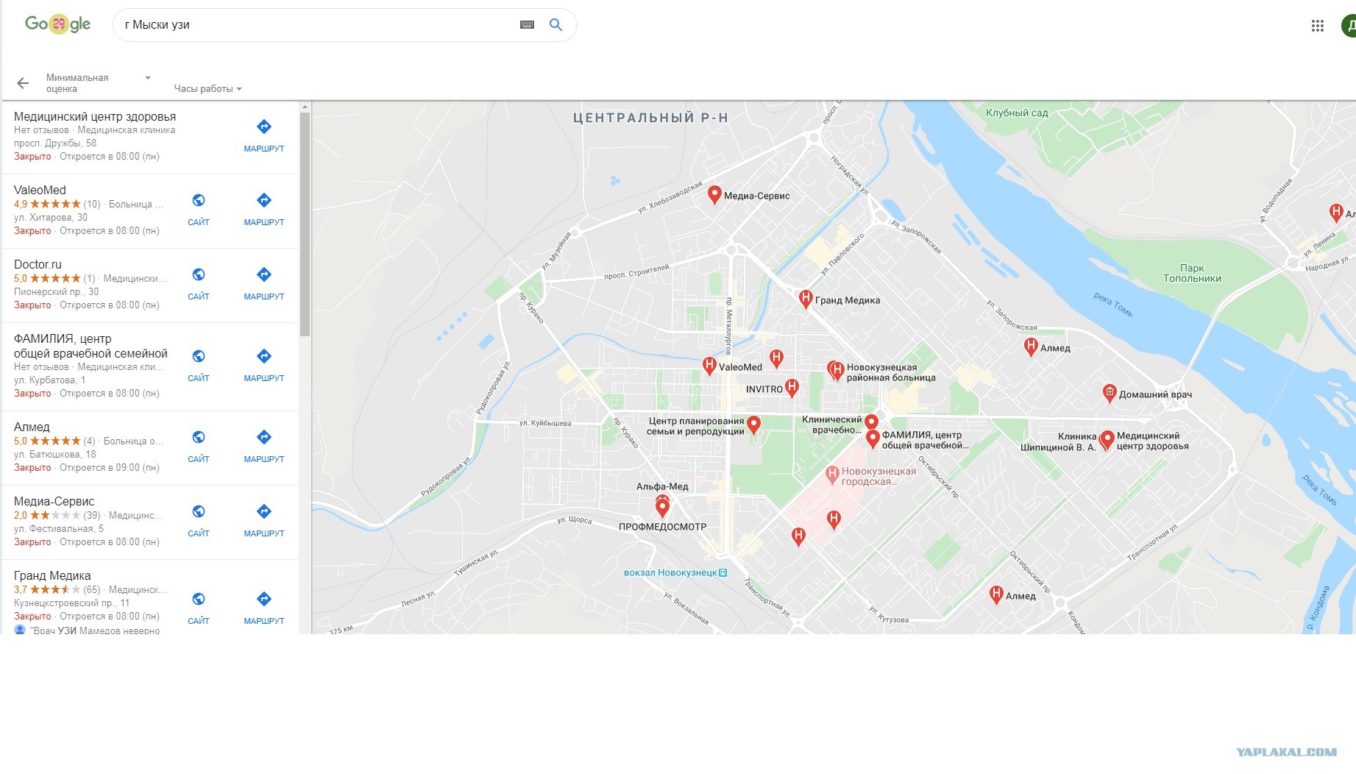Open the ФАМИЛИЯ, центр общей врачебной listing
This screenshot has height=774, width=1356.
tap(90, 346)
